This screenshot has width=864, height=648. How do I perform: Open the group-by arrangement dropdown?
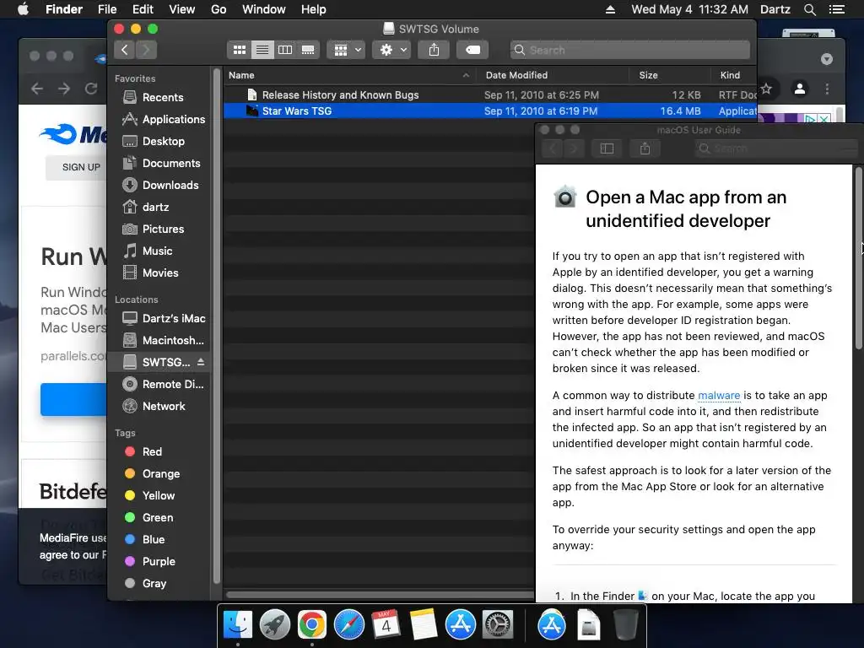click(346, 50)
